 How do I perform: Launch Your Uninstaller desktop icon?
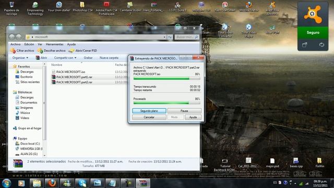click(x=59, y=6)
